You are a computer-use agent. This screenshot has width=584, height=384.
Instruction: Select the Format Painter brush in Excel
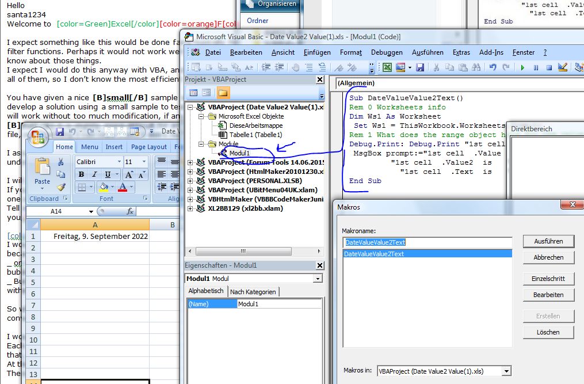pyautogui.click(x=61, y=187)
